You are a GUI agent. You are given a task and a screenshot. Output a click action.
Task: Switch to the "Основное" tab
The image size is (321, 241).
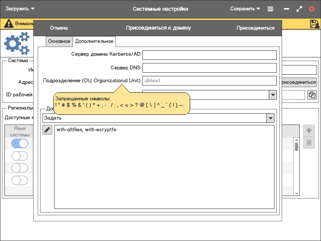59,41
